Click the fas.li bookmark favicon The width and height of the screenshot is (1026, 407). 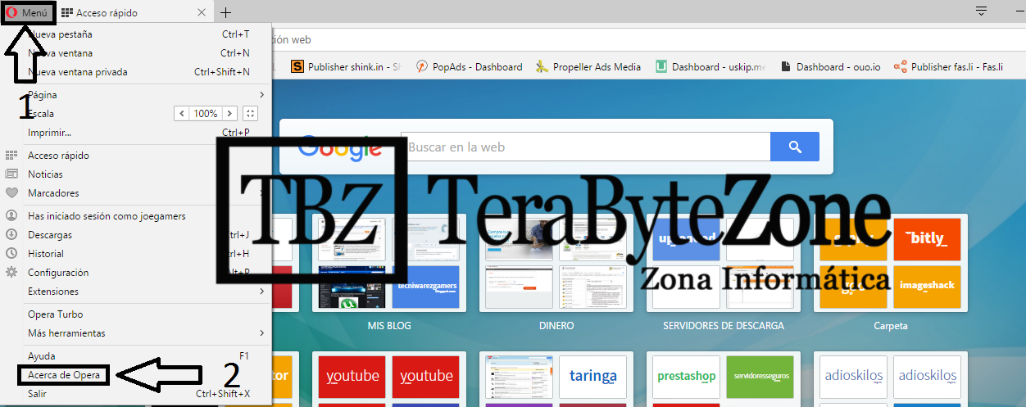[901, 67]
